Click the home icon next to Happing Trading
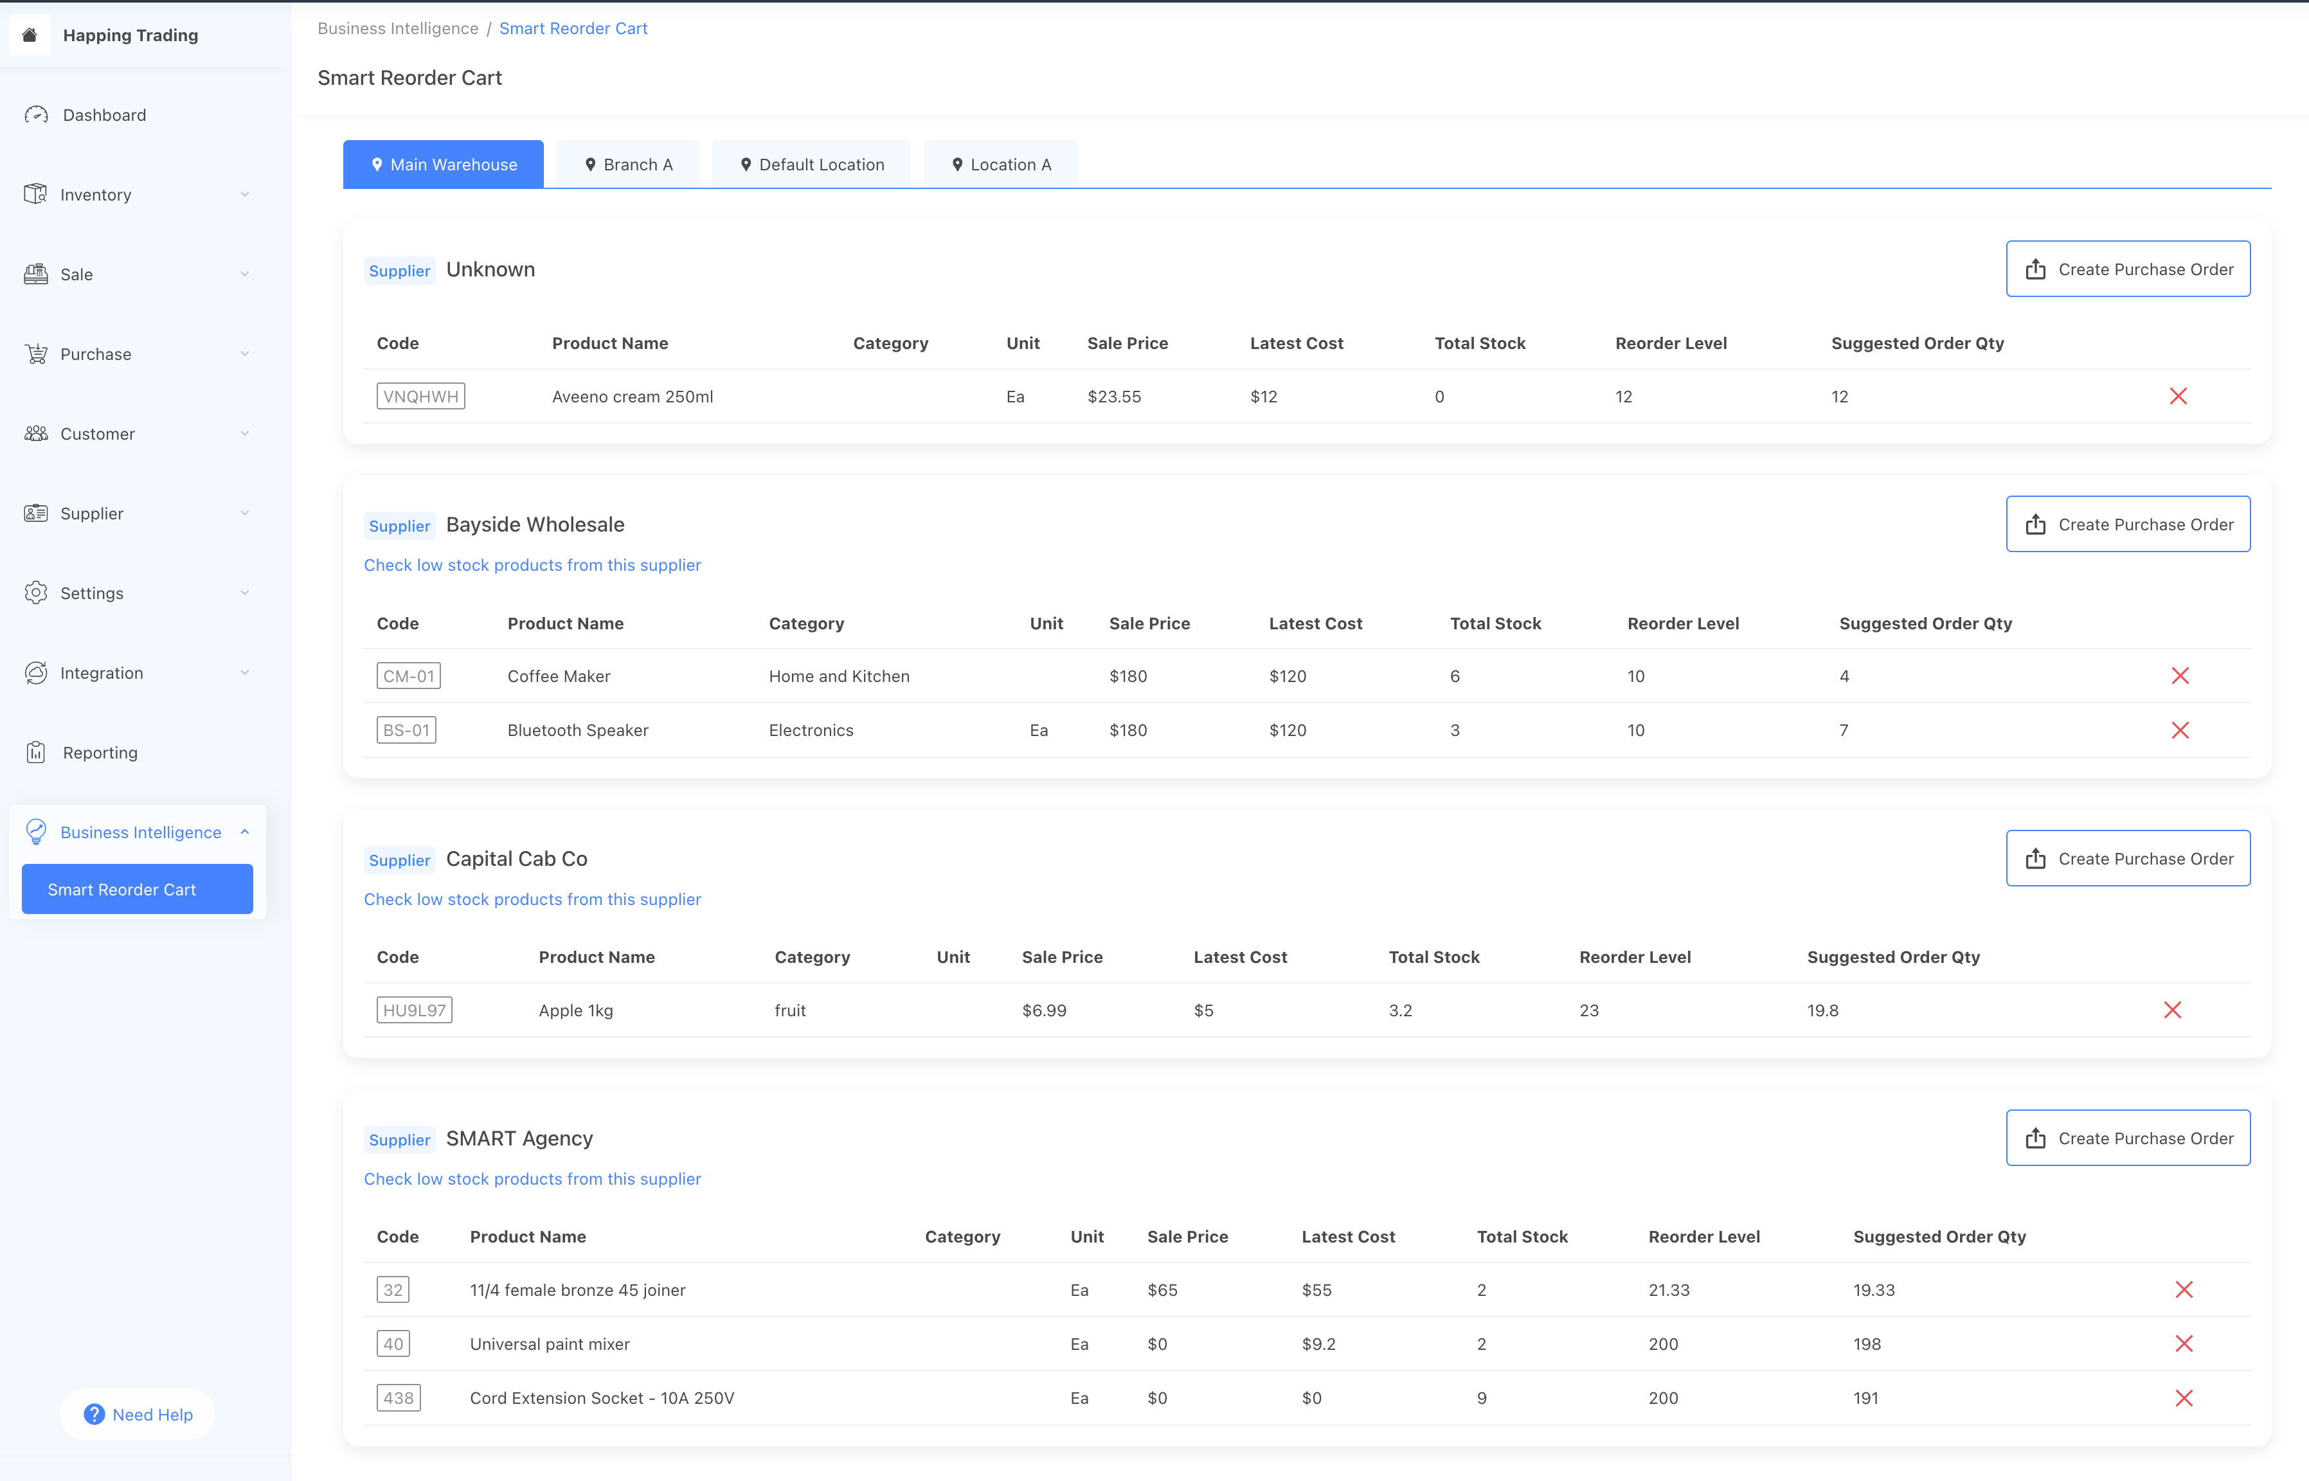 pos(30,35)
